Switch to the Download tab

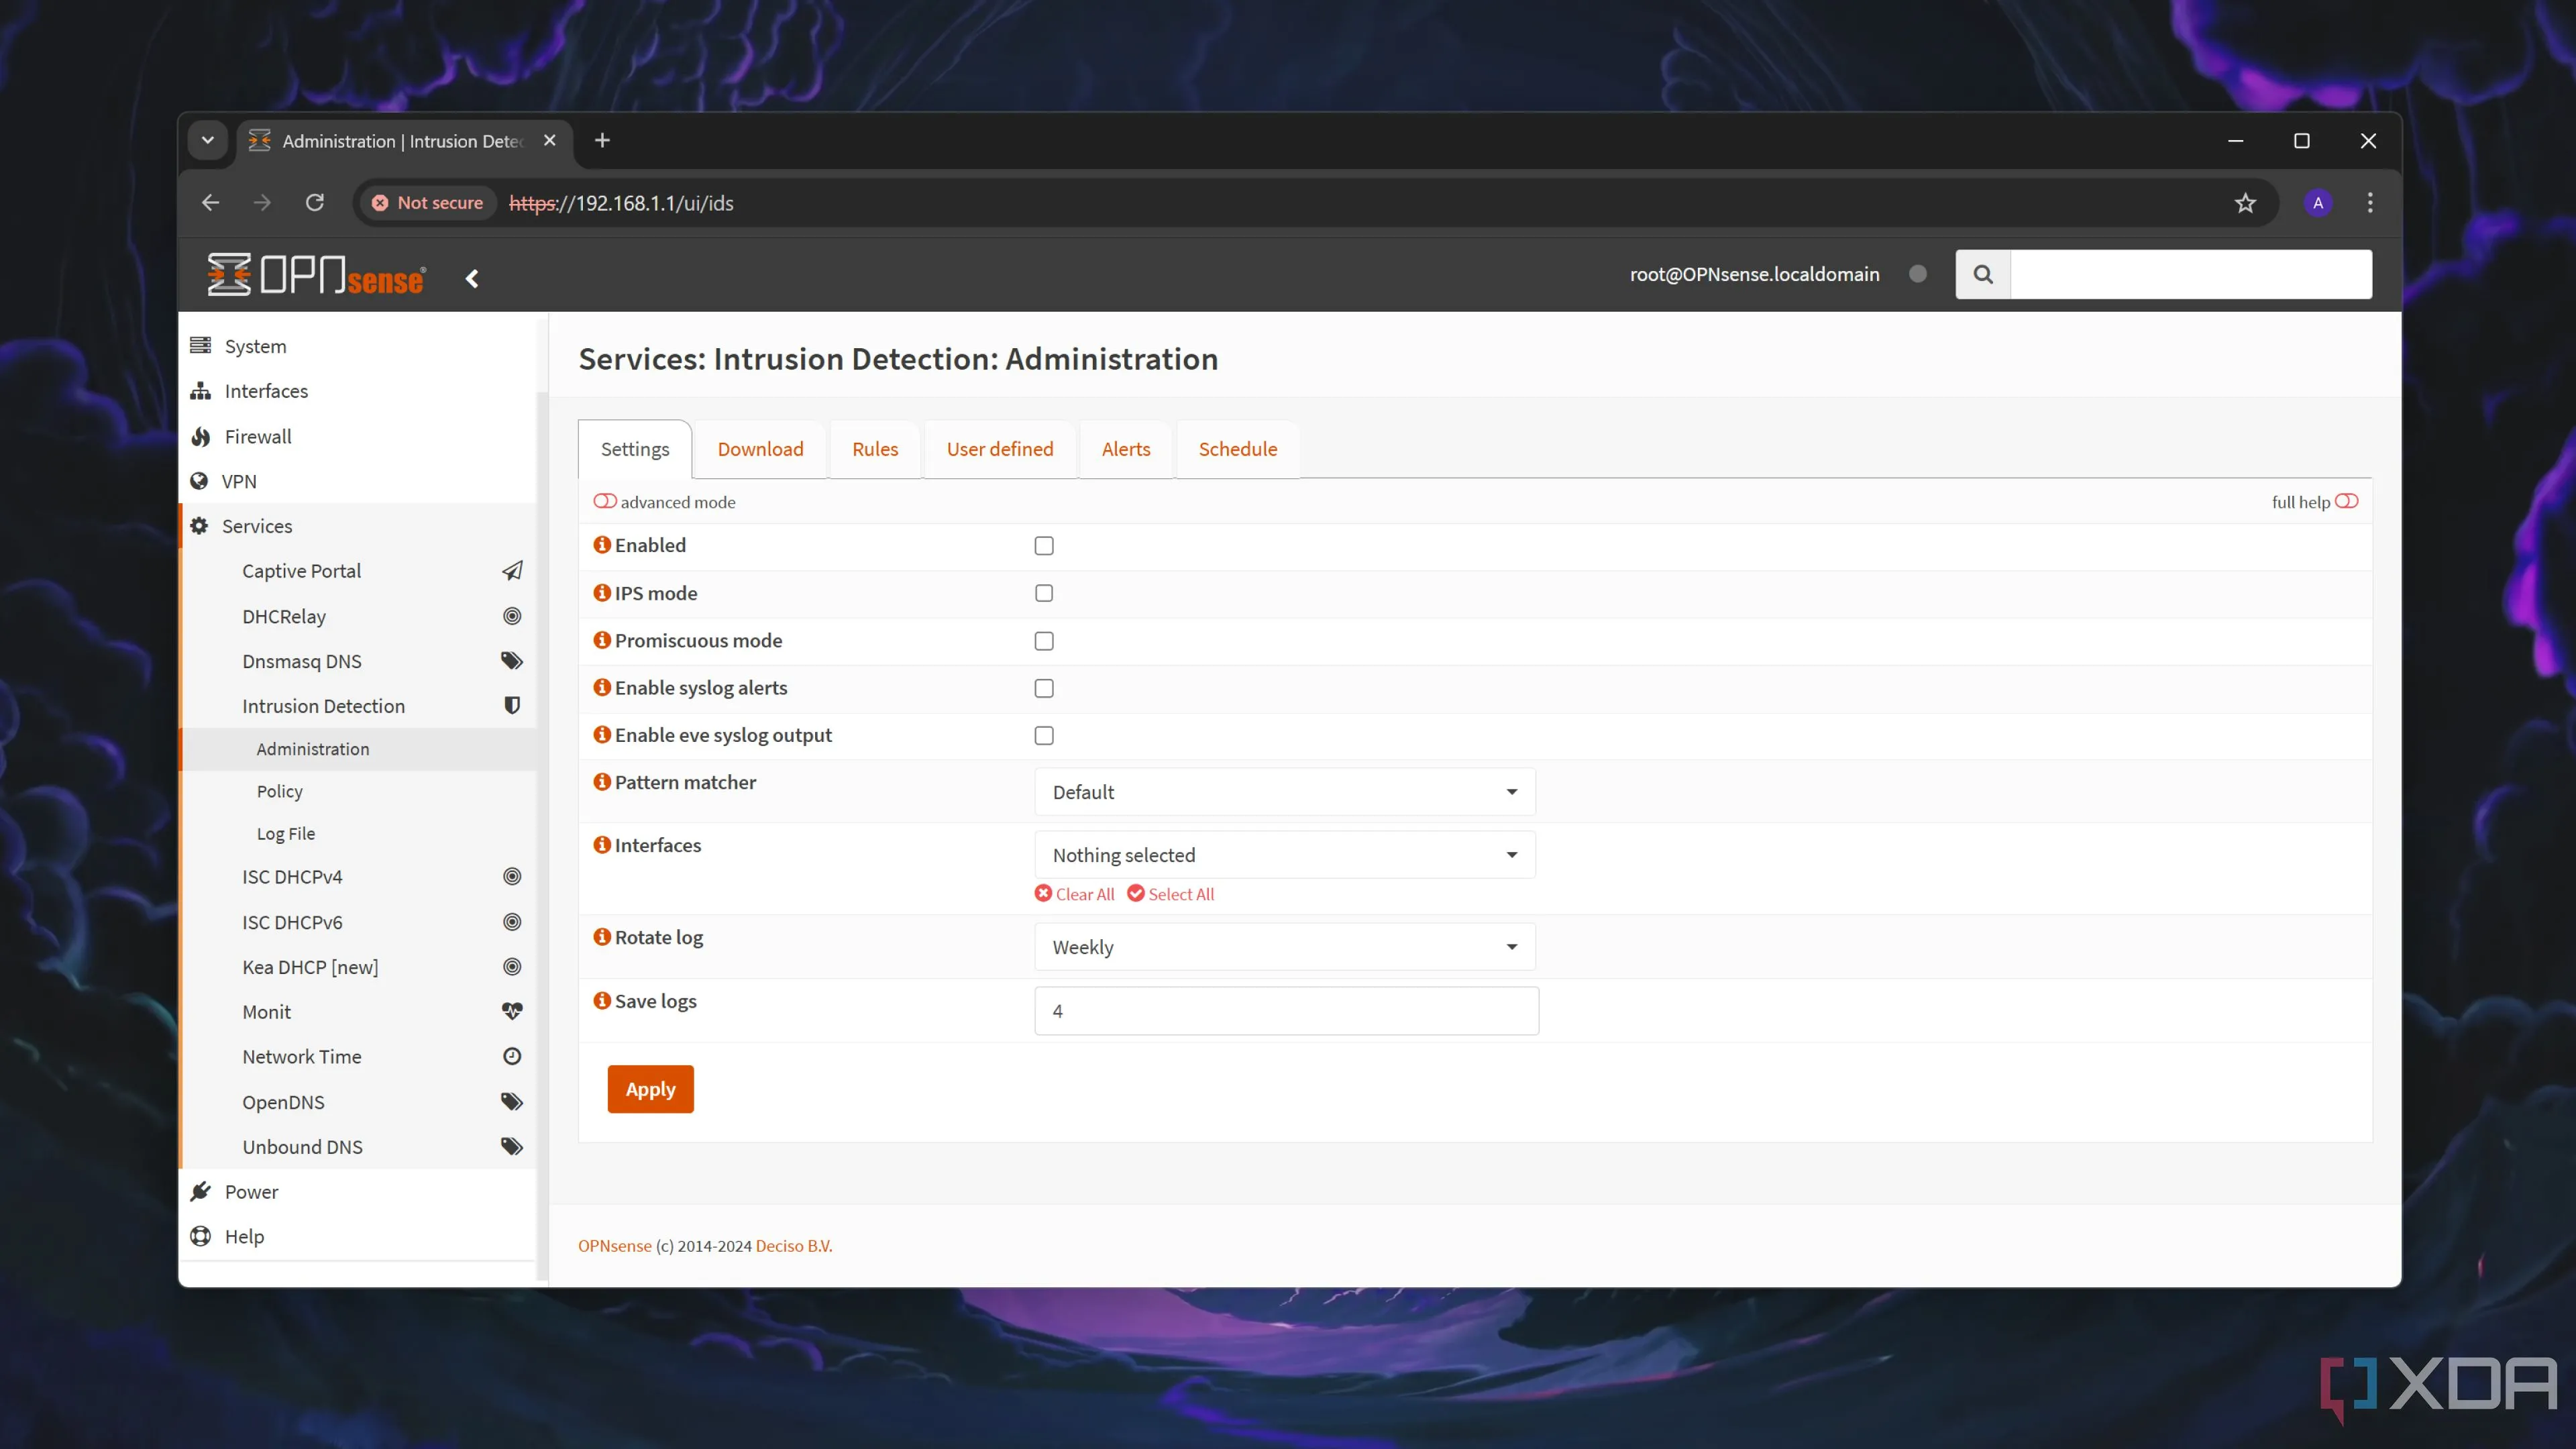(760, 448)
